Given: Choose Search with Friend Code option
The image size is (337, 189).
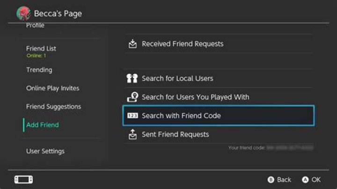Looking at the screenshot, I should coord(219,116).
